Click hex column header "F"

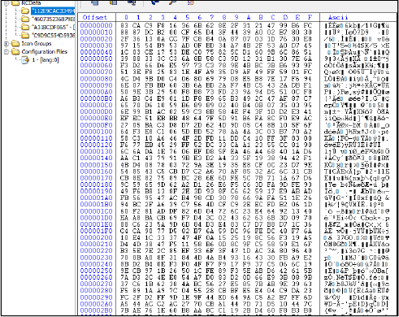[310, 17]
